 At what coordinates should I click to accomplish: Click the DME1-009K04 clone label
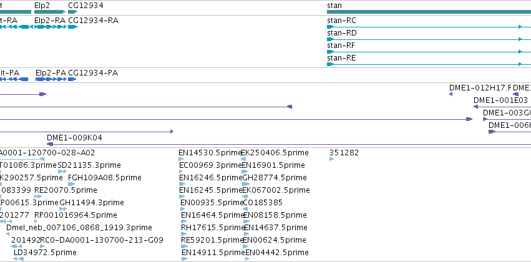pyautogui.click(x=74, y=138)
